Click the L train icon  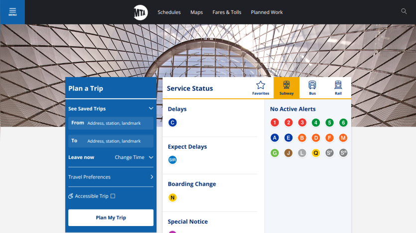click(x=302, y=153)
